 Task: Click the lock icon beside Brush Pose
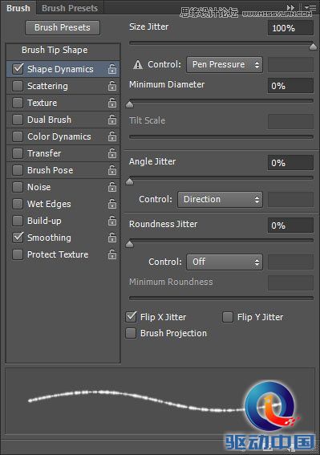pyautogui.click(x=112, y=170)
